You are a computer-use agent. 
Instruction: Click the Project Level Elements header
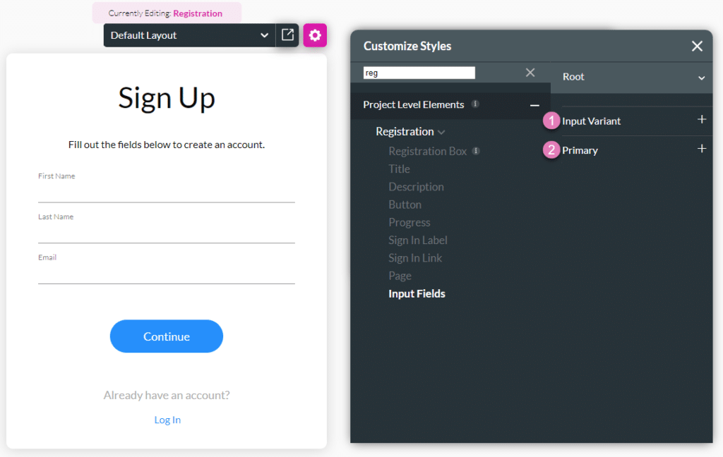click(413, 104)
